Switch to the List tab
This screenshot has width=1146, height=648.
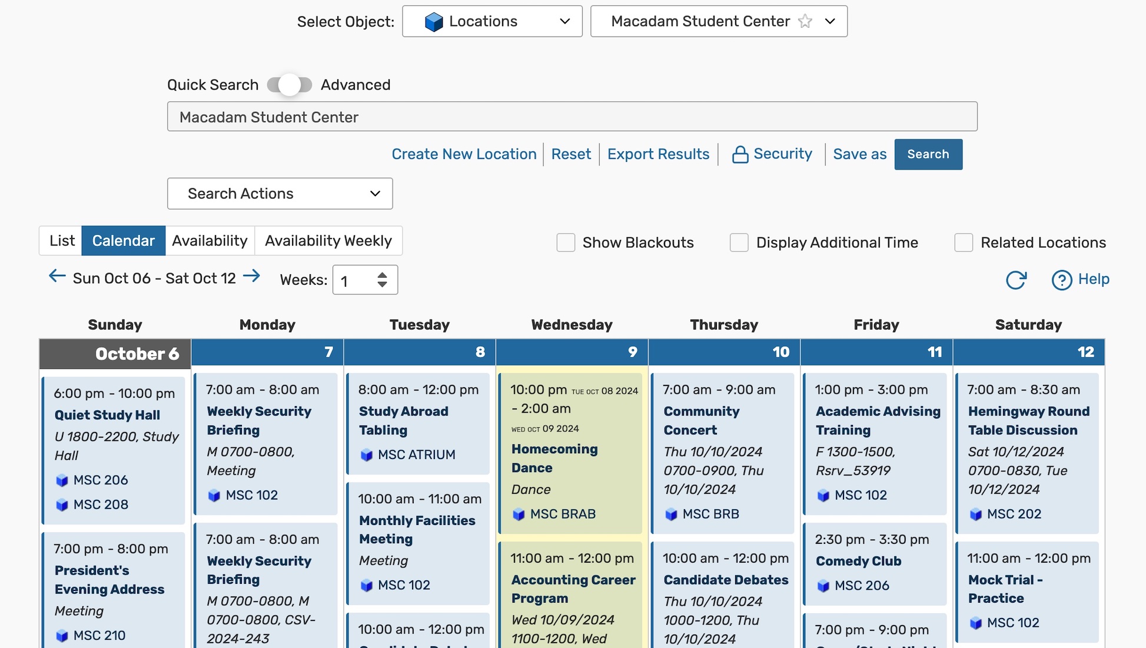61,240
